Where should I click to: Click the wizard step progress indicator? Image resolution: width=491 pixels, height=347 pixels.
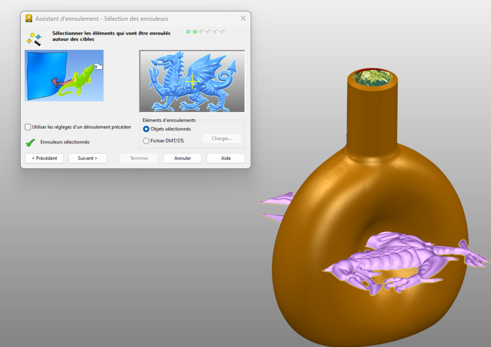pos(206,32)
